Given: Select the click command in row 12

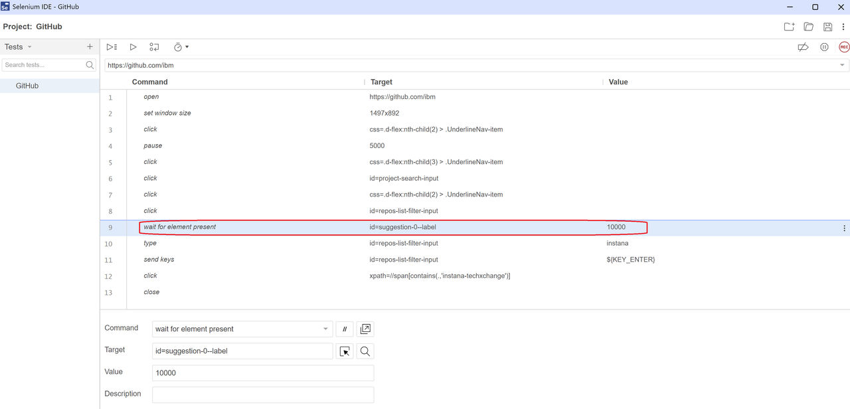Looking at the screenshot, I should pos(475,276).
